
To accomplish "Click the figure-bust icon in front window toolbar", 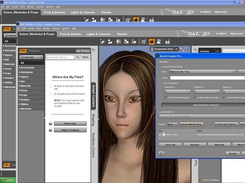I will [159, 42].
